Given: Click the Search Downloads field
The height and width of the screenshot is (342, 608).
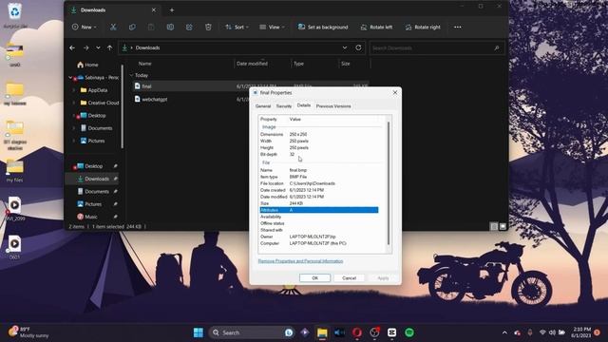Looking at the screenshot, I should [x=437, y=47].
